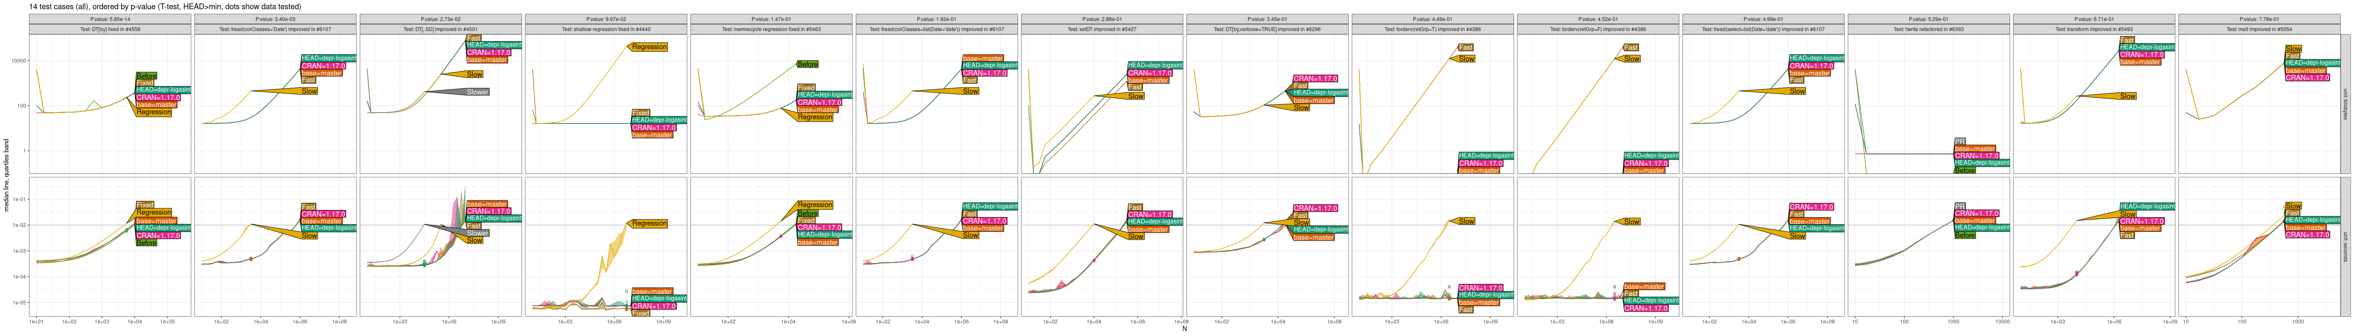Click 'Slow' label in setDT kilobytes panel
Image resolution: width=2354 pixels, height=336 pixels.
coord(1136,96)
